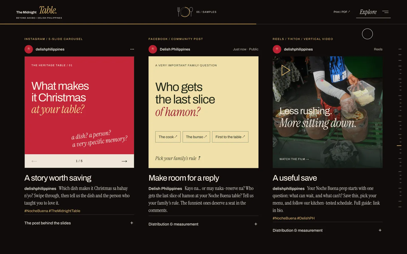Click The Midnight Table logo
The width and height of the screenshot is (407, 254).
click(39, 12)
